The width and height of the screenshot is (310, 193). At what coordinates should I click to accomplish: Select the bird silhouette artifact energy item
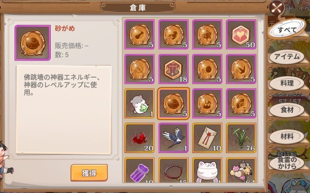pos(241,69)
